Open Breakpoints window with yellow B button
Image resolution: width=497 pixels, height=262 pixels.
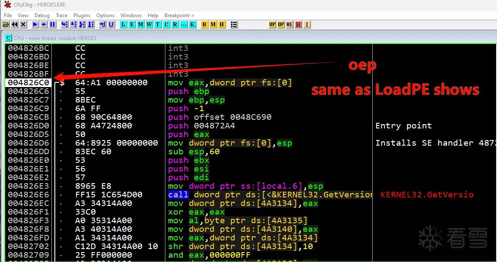pyautogui.click(x=205, y=25)
